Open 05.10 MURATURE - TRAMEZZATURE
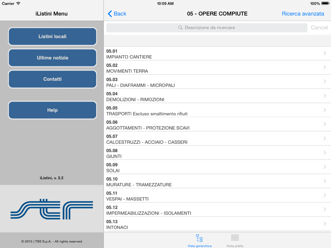The width and height of the screenshot is (331, 248). (x=217, y=181)
